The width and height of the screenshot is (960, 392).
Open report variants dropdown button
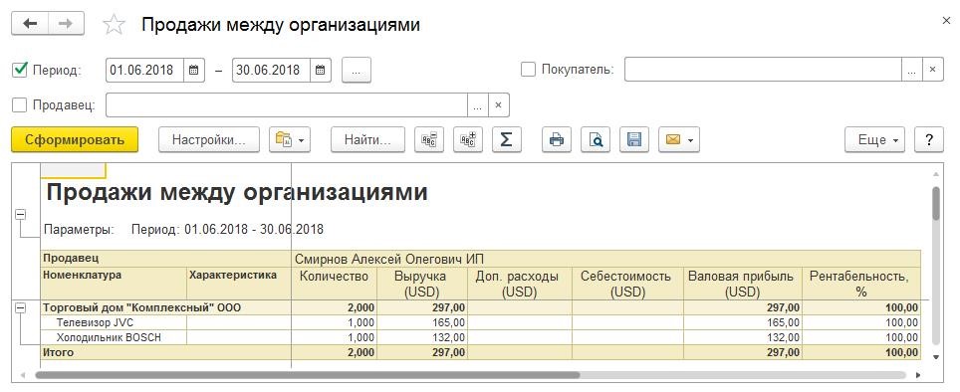coord(290,140)
